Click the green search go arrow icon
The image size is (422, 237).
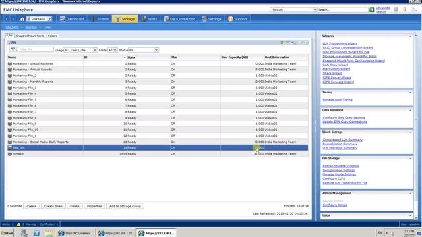point(371,10)
